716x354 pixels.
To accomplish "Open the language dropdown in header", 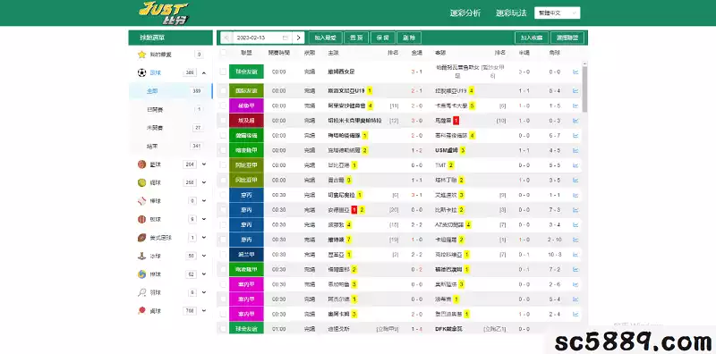I will (557, 13).
